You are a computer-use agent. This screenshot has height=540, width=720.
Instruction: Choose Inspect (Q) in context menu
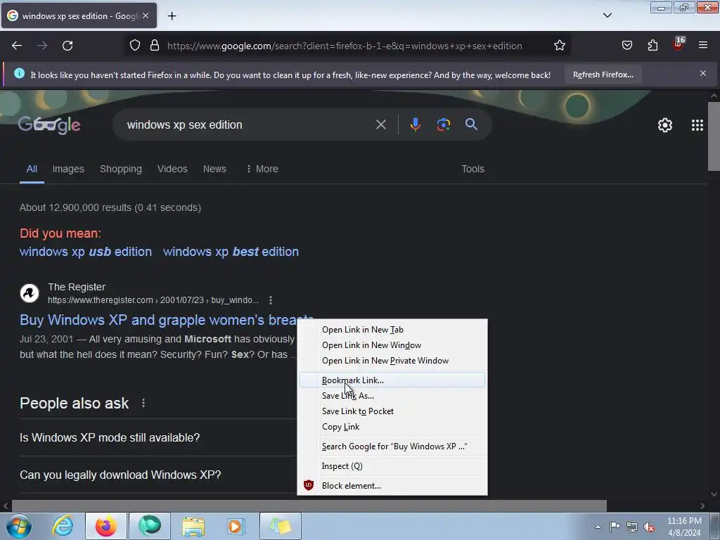pyautogui.click(x=392, y=466)
